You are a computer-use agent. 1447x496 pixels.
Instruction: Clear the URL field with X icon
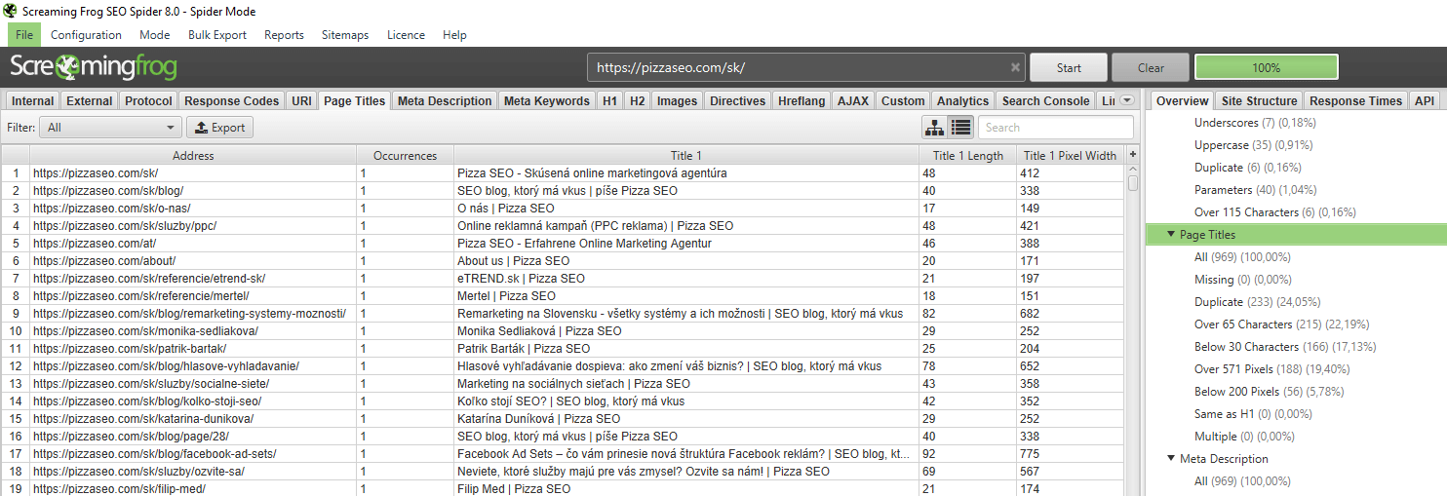pyautogui.click(x=1015, y=68)
